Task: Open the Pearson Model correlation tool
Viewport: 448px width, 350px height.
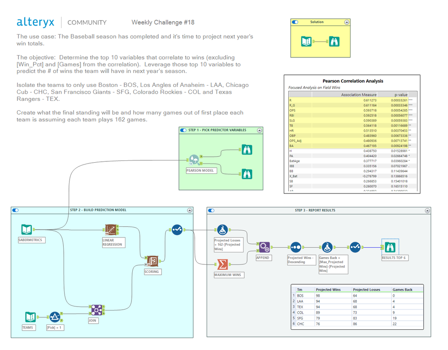Action: click(x=194, y=160)
